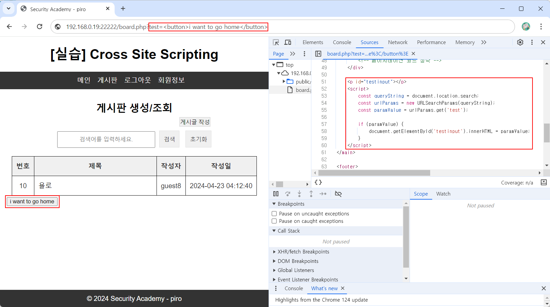Open the 게시판 navigation link
The height and width of the screenshot is (307, 550).
click(107, 80)
